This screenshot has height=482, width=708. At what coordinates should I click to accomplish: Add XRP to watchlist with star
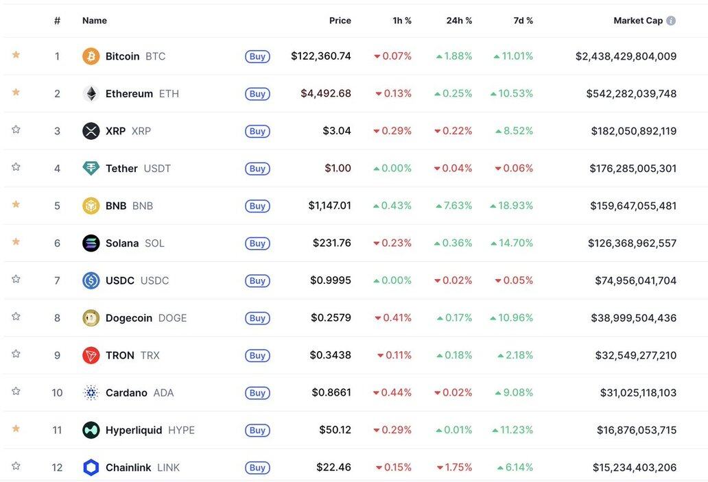[x=16, y=130]
